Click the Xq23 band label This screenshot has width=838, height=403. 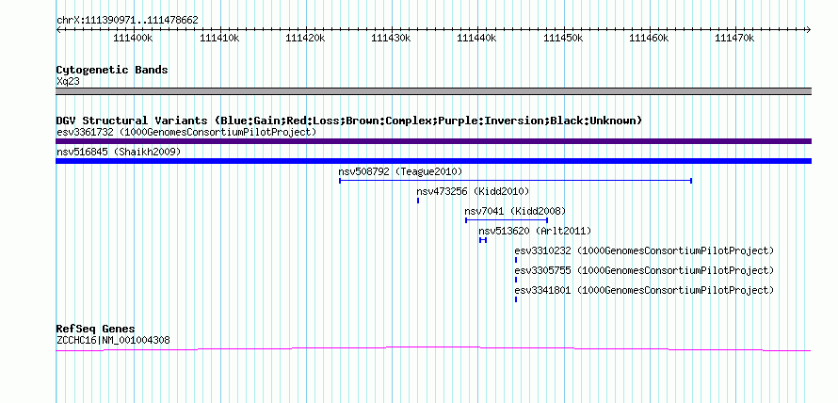click(68, 81)
